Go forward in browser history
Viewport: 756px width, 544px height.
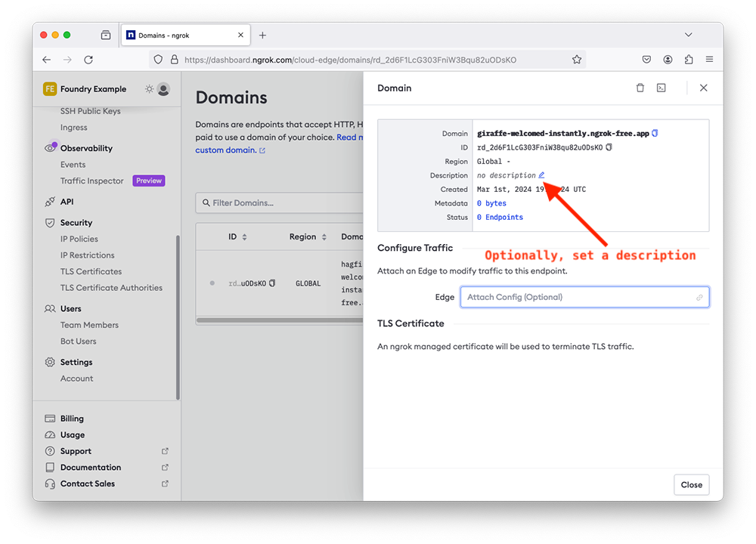[x=67, y=60]
